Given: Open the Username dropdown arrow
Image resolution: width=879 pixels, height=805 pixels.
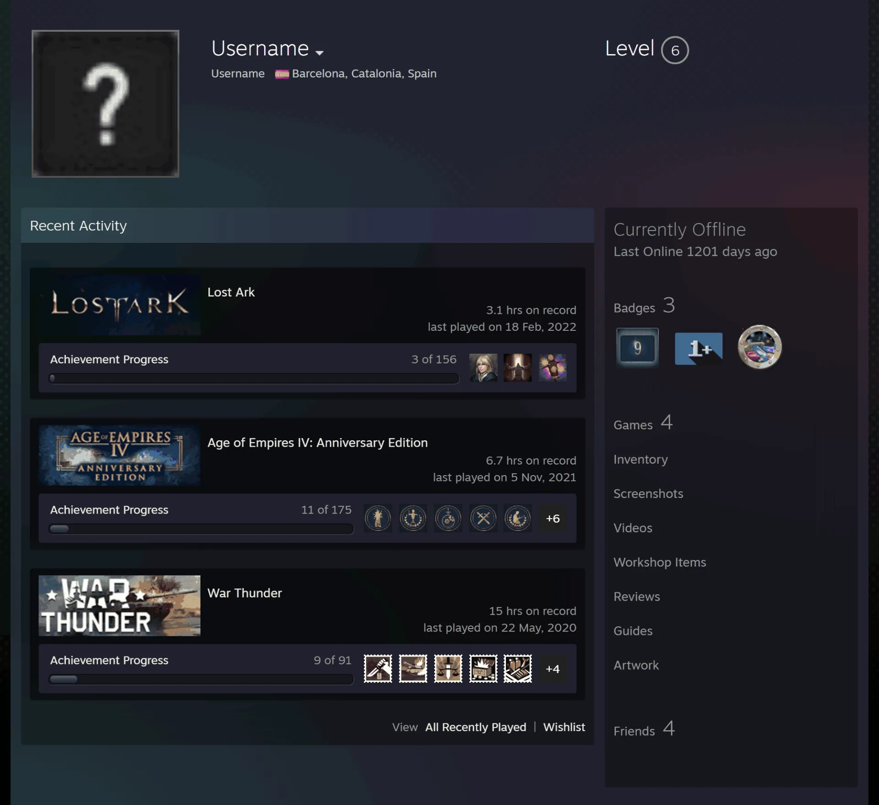Looking at the screenshot, I should pyautogui.click(x=320, y=53).
